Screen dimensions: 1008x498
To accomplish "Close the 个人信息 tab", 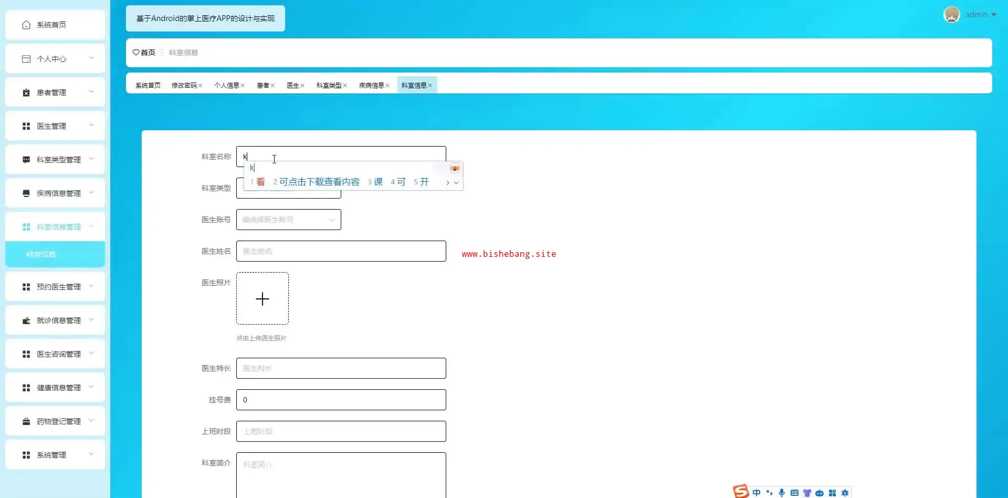I will point(243,86).
